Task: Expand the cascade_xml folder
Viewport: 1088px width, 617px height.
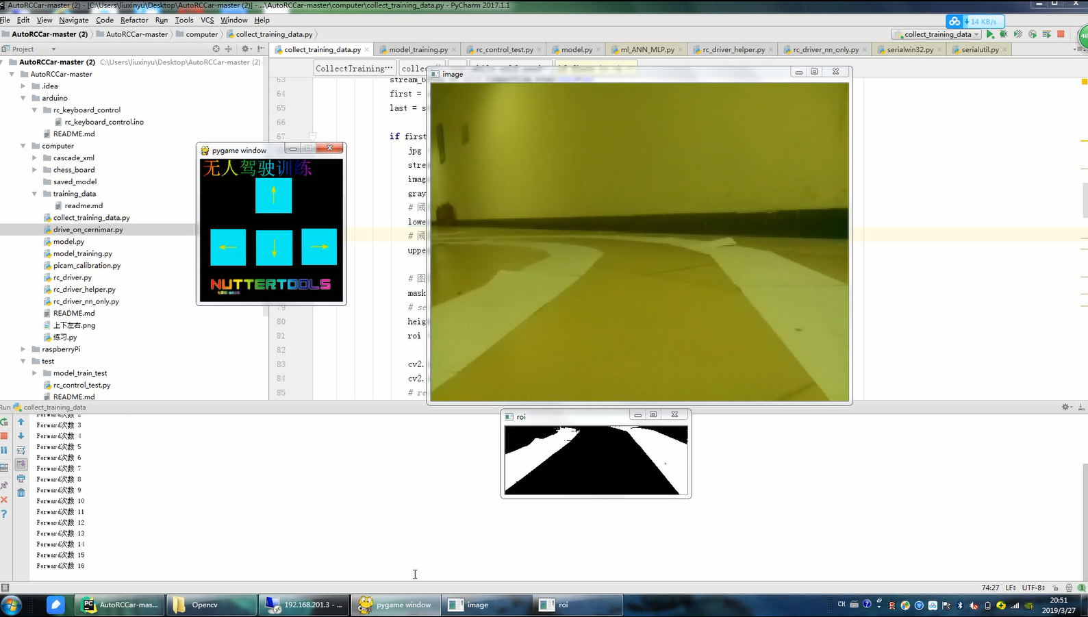Action: (35, 158)
